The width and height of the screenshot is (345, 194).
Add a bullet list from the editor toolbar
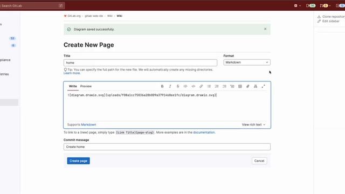click(x=209, y=86)
